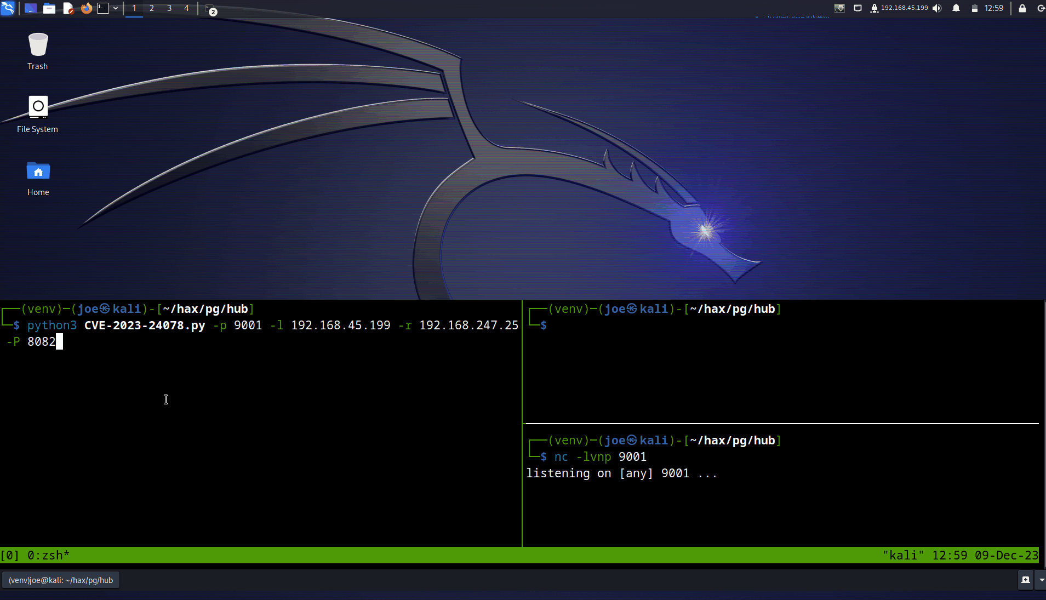Screen dimensions: 1046x600
Task: Click the "-P 8082" argument text
Action: click(x=31, y=342)
